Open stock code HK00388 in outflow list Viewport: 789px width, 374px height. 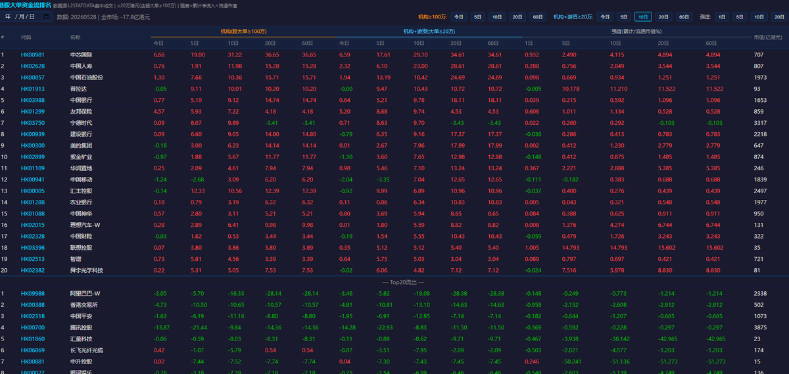click(x=33, y=304)
